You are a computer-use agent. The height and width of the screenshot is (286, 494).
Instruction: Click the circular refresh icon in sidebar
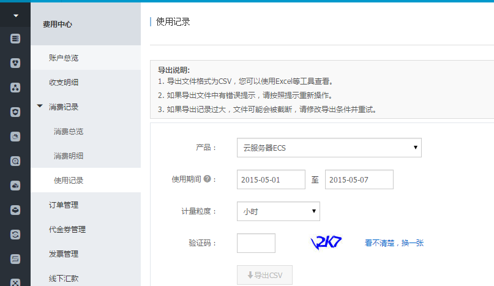pyautogui.click(x=15, y=234)
